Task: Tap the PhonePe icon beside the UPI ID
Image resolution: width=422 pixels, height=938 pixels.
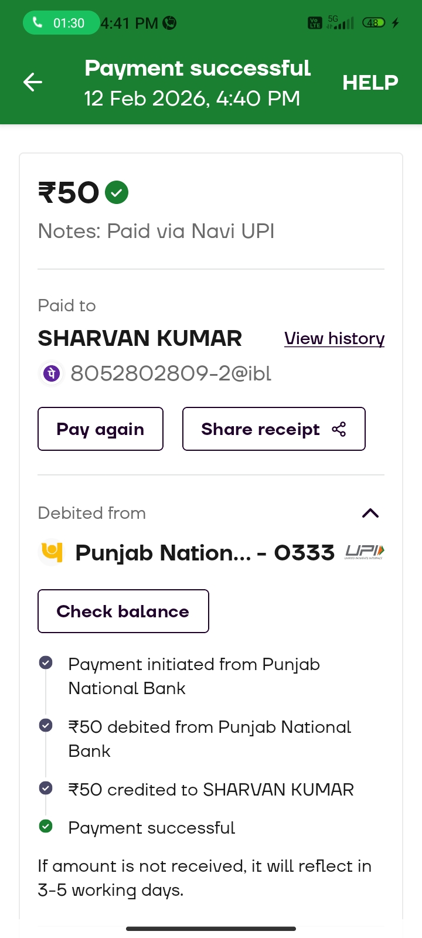Action: click(x=52, y=373)
